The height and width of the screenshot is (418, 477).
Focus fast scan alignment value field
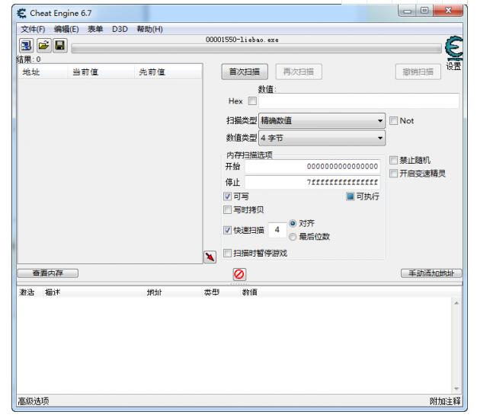point(277,230)
